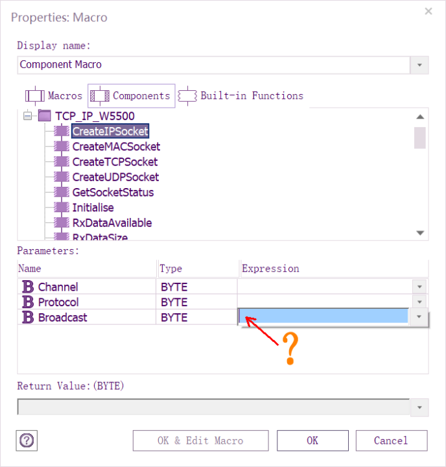Click the Display name text field
This screenshot has height=467, width=446.
point(213,65)
